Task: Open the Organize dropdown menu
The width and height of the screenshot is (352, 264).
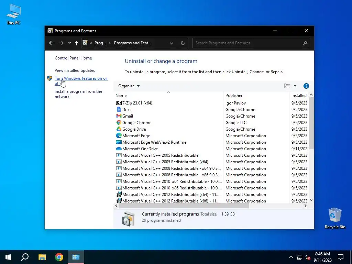Action: point(129,86)
